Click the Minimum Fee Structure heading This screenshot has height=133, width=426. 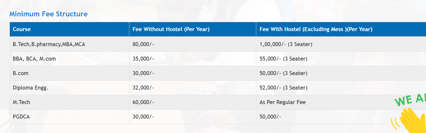point(48,14)
